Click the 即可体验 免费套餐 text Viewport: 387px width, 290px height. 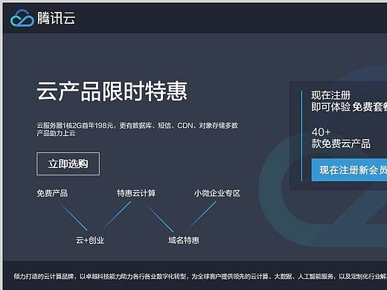(349, 107)
